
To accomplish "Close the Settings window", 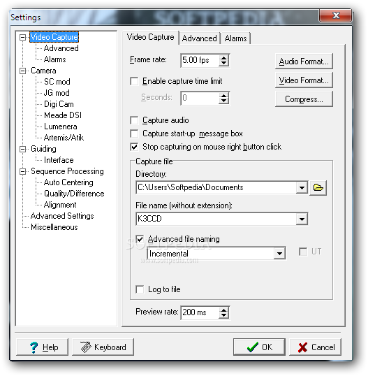I will click(x=335, y=16).
